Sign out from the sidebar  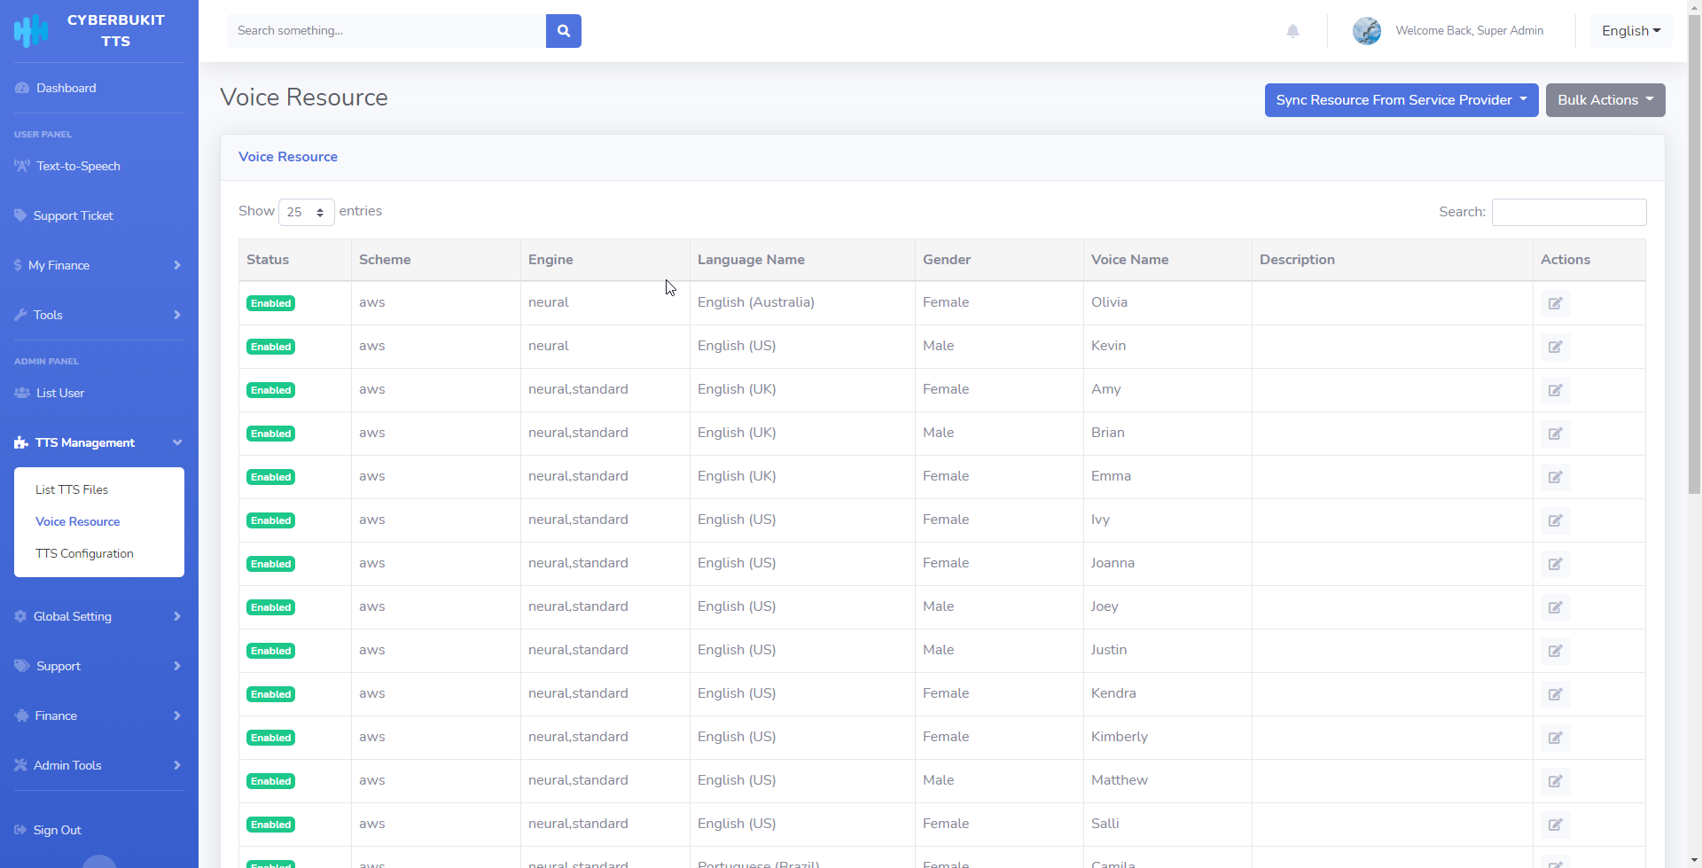pyautogui.click(x=57, y=830)
